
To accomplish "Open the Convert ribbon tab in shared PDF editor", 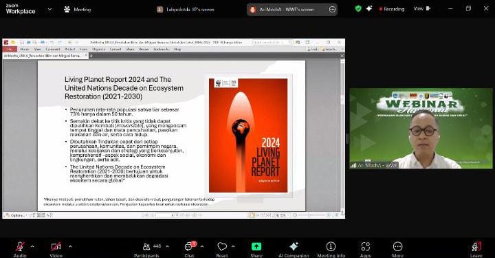I will (x=115, y=50).
